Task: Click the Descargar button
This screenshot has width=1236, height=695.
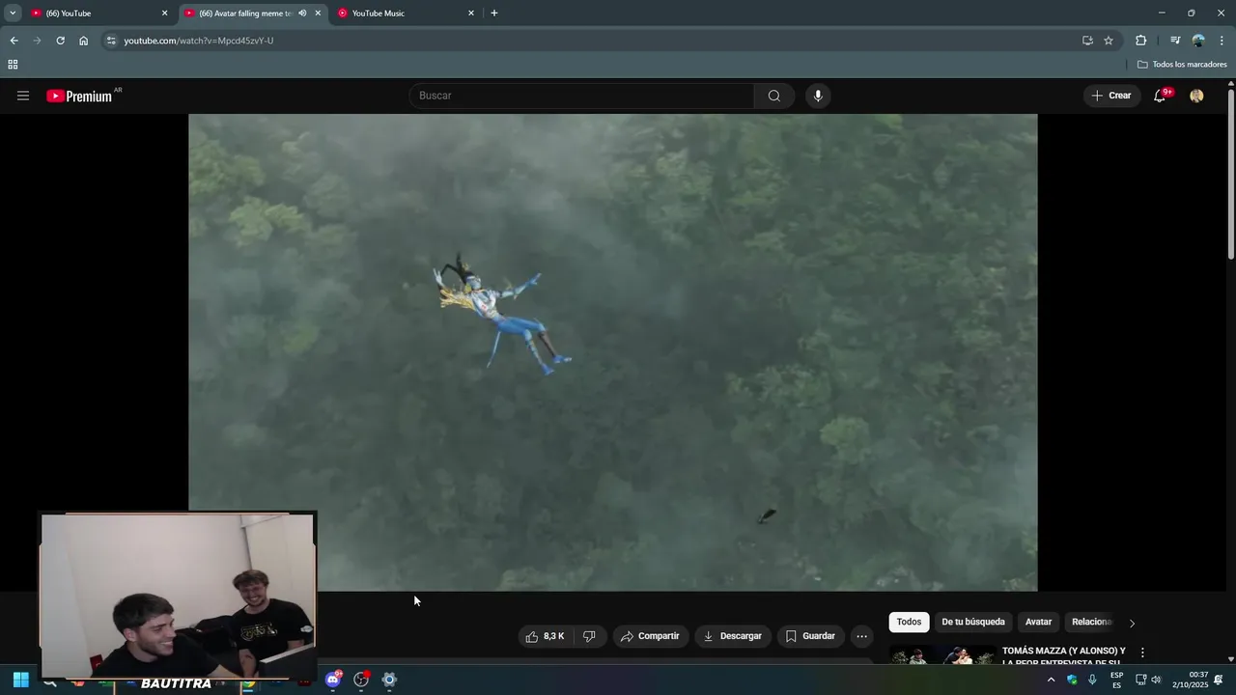Action: coord(733,636)
